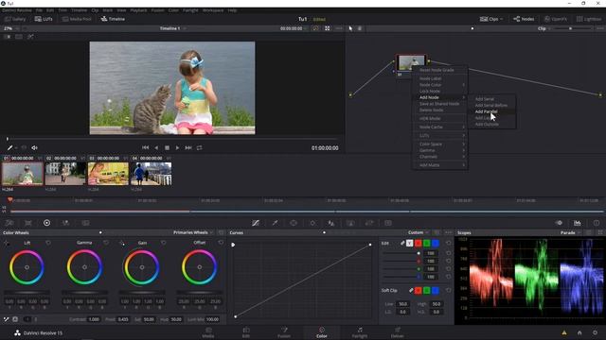606x340 pixels.
Task: Choose Add Serial Before from submenu
Action: coord(491,105)
